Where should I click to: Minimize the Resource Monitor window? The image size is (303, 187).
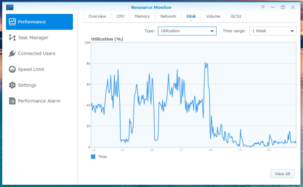click(273, 7)
